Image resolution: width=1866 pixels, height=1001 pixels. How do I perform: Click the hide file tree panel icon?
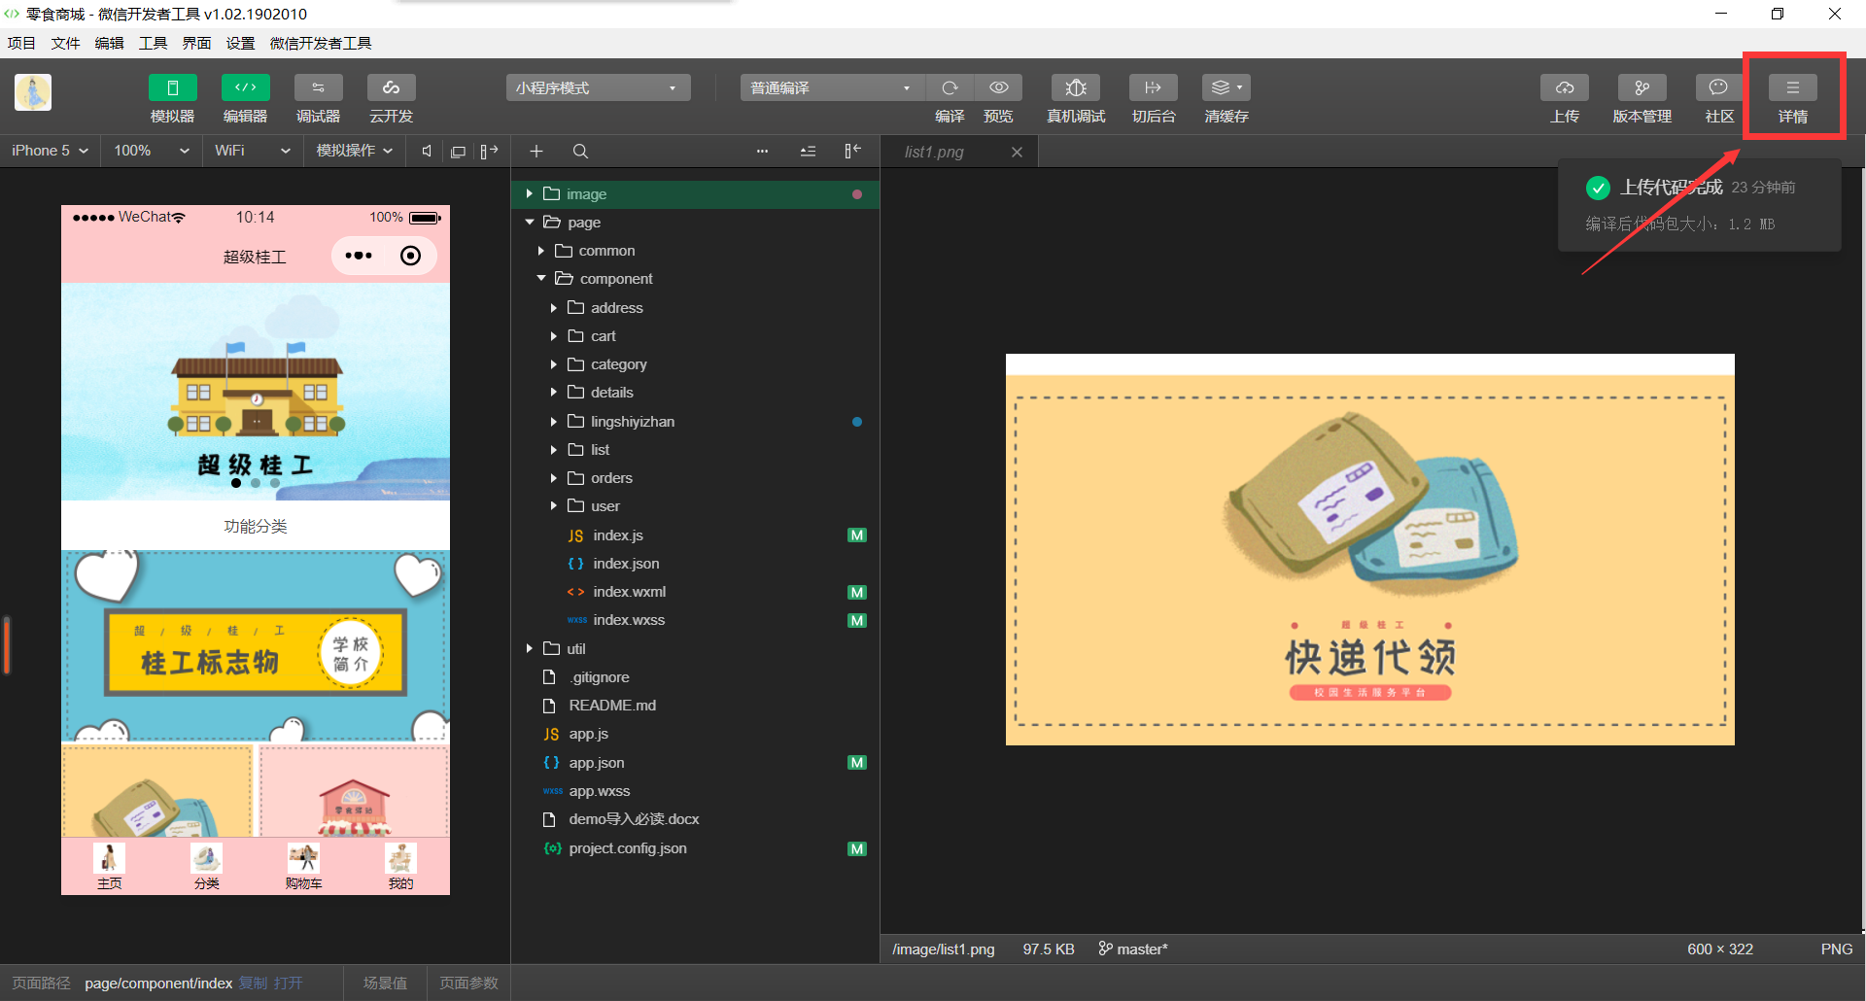(x=852, y=151)
